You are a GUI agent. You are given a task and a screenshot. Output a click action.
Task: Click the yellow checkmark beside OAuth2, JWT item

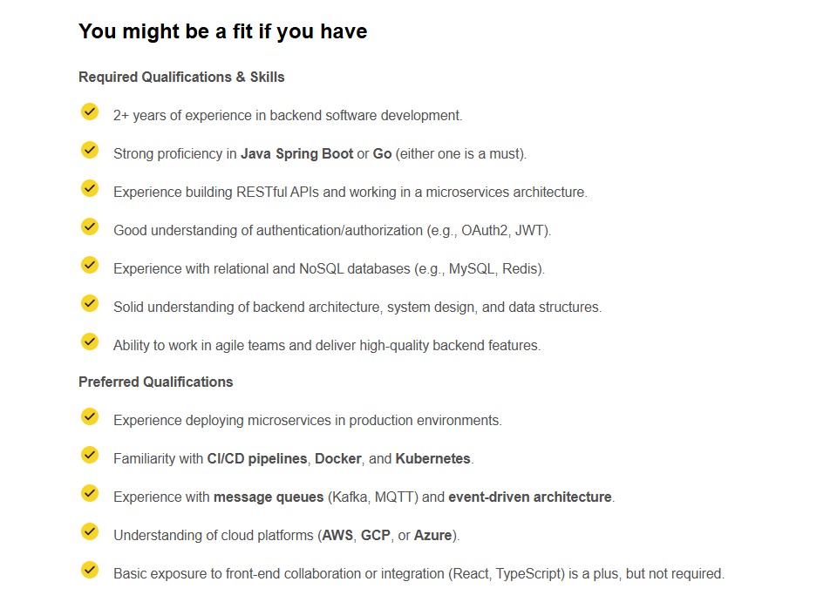pos(90,227)
